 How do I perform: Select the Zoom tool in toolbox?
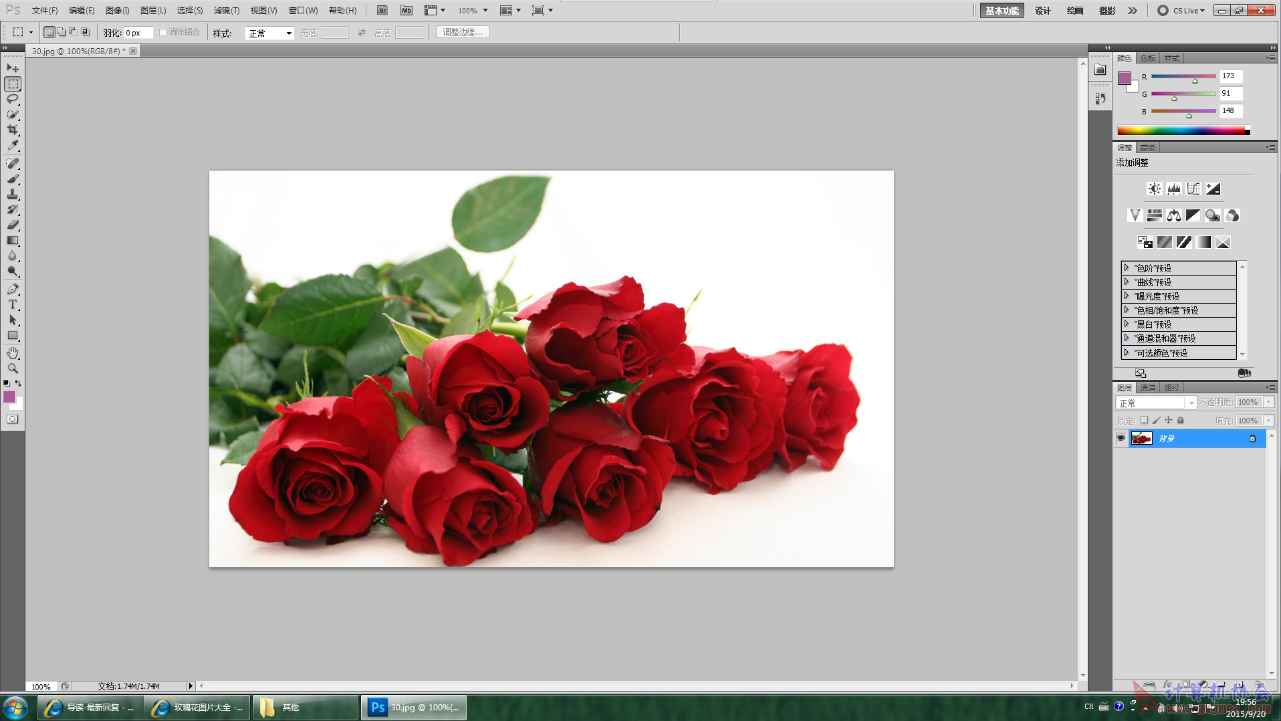13,369
